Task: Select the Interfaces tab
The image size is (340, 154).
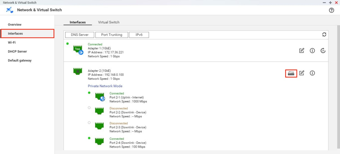Action: coord(78,22)
